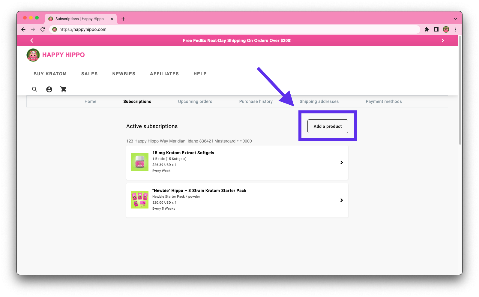Click the site info icon in address bar
This screenshot has width=479, height=297.
point(55,29)
